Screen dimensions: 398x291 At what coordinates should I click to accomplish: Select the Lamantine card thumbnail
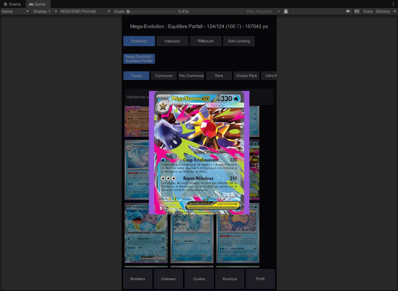tap(137, 170)
